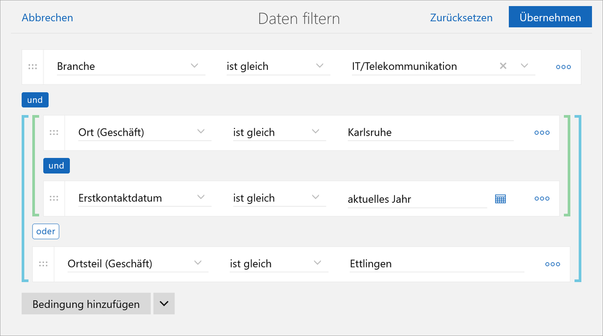
Task: Click the Karlsruhe value input field
Action: point(430,132)
